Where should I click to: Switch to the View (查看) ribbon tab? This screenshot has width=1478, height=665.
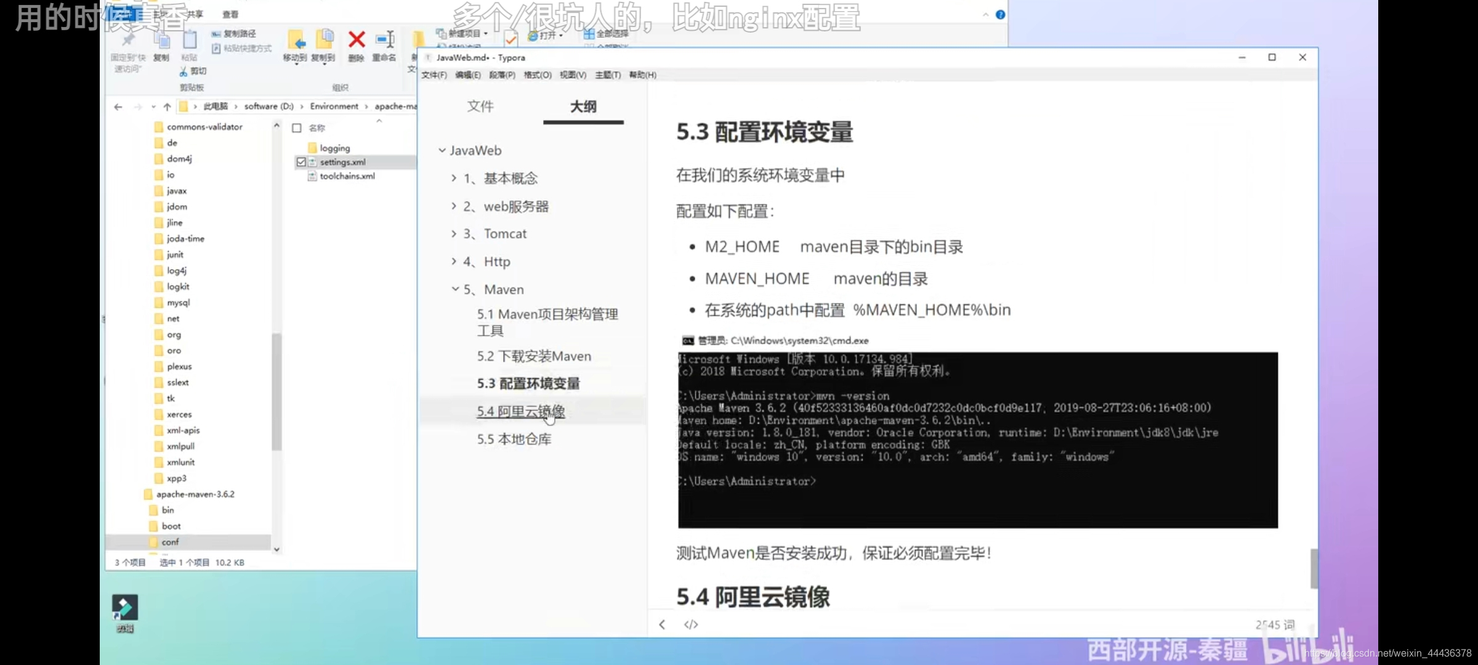pyautogui.click(x=230, y=14)
